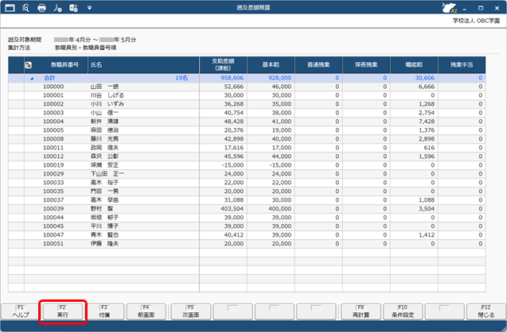The width and height of the screenshot is (507, 332).
Task: Click the F2 実行 button
Action: coord(63,311)
